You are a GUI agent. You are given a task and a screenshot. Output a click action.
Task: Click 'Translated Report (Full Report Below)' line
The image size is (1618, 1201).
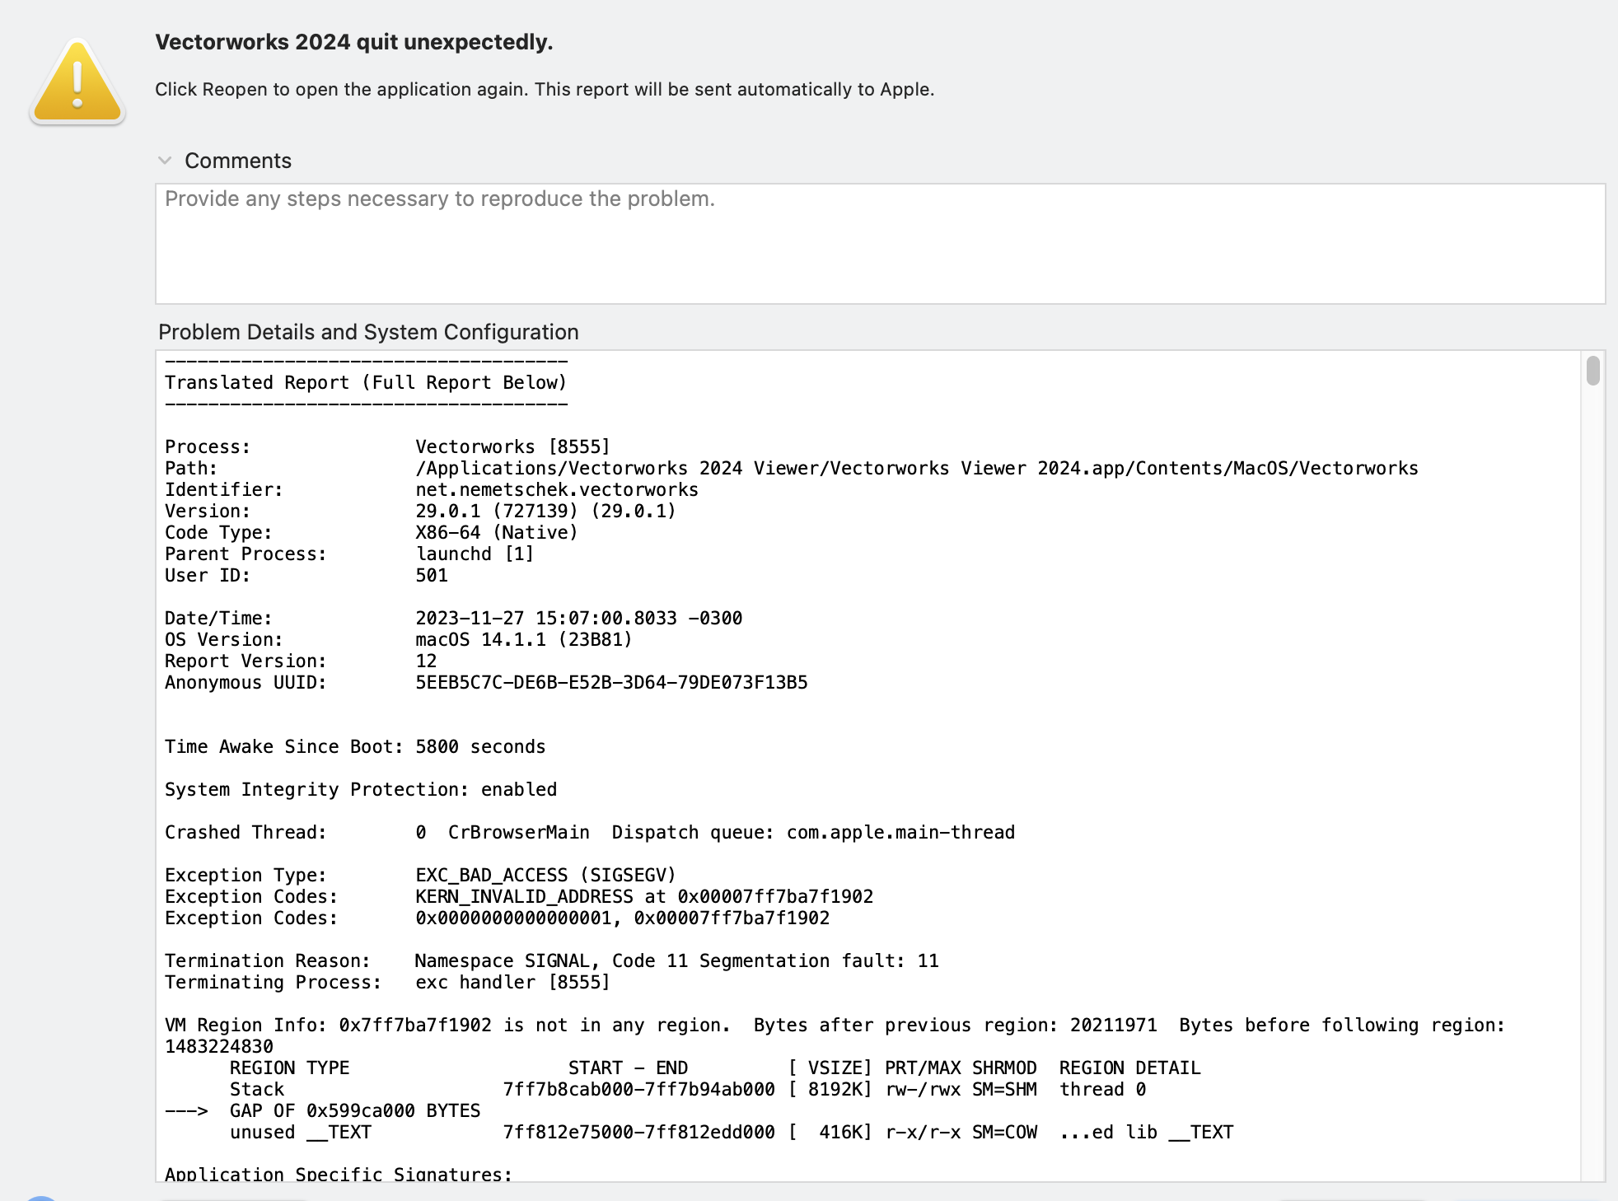click(x=366, y=382)
